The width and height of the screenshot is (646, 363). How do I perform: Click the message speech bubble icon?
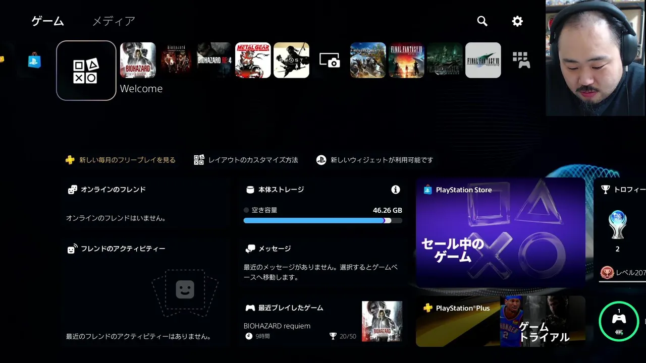(250, 249)
